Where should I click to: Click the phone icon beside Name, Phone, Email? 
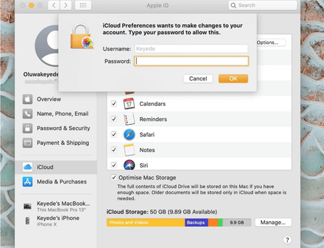click(x=28, y=113)
